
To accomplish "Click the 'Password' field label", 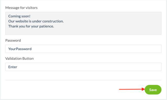I will click(13, 40).
